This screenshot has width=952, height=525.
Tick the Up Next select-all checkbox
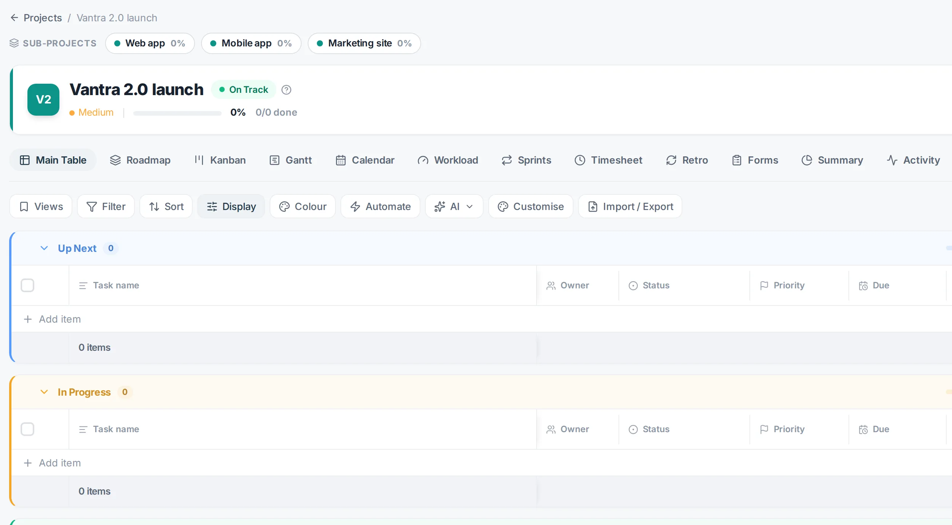click(27, 285)
